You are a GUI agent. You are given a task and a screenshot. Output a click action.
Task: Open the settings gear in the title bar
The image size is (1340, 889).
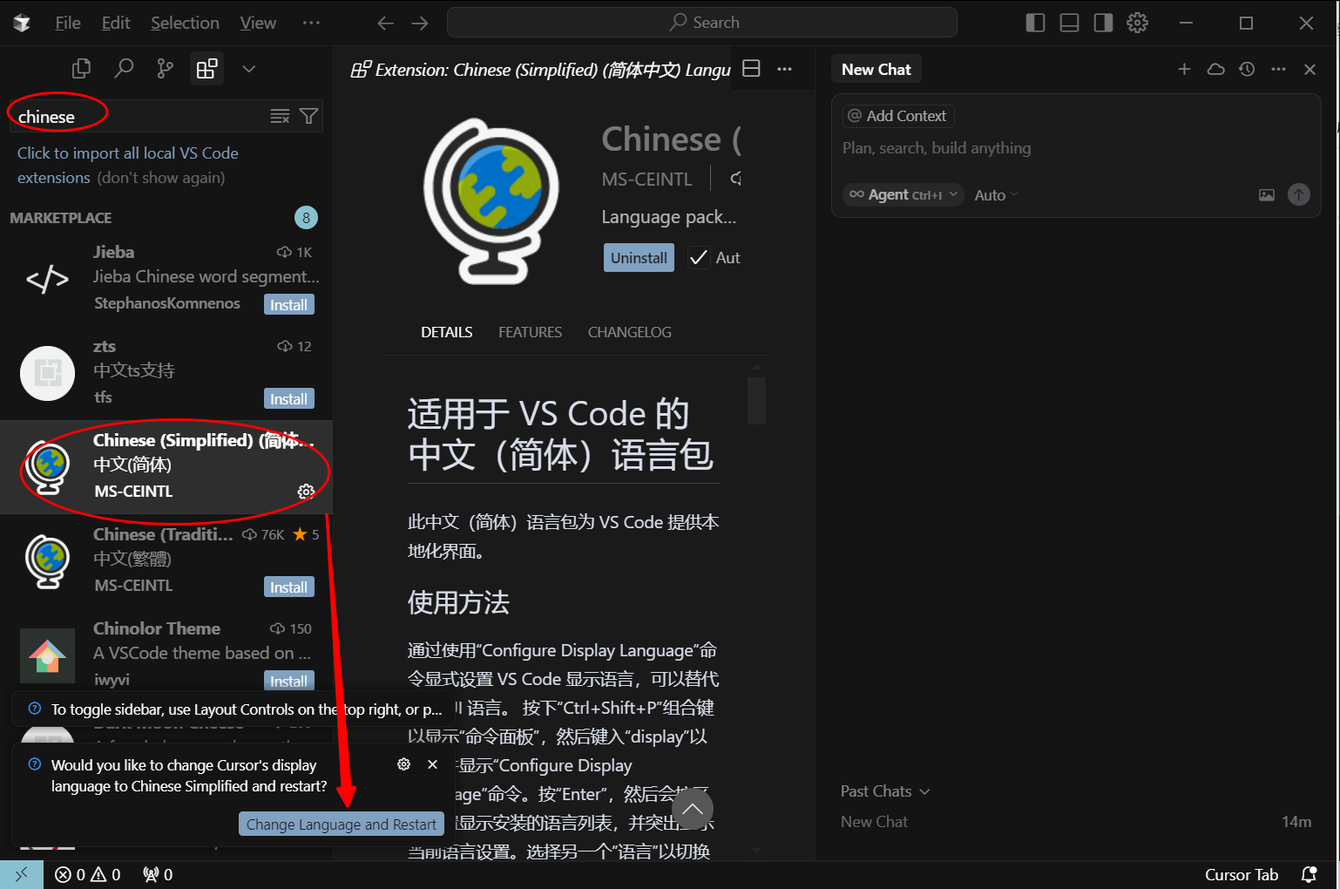(x=1137, y=22)
